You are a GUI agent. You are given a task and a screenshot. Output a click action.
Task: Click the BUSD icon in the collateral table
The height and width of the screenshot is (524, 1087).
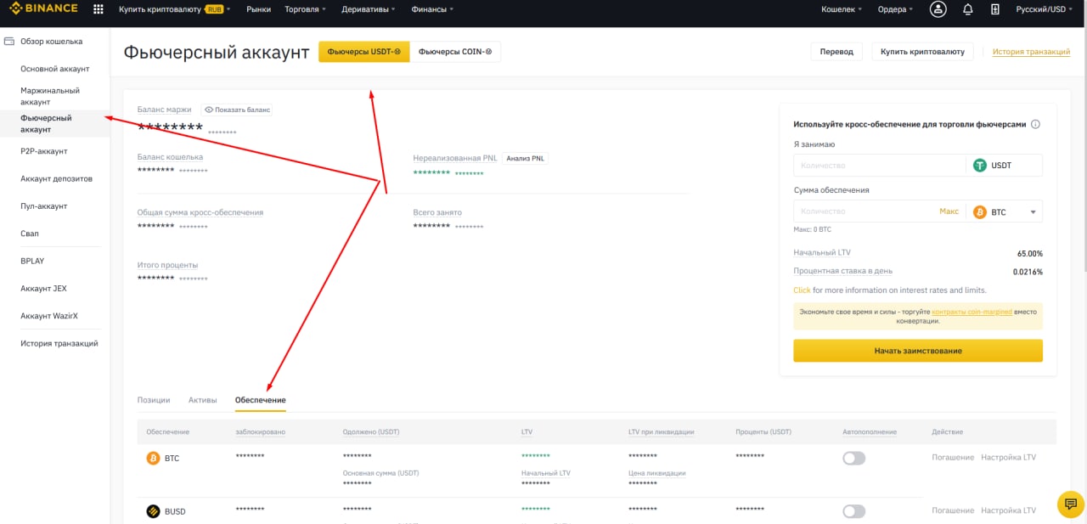(154, 511)
